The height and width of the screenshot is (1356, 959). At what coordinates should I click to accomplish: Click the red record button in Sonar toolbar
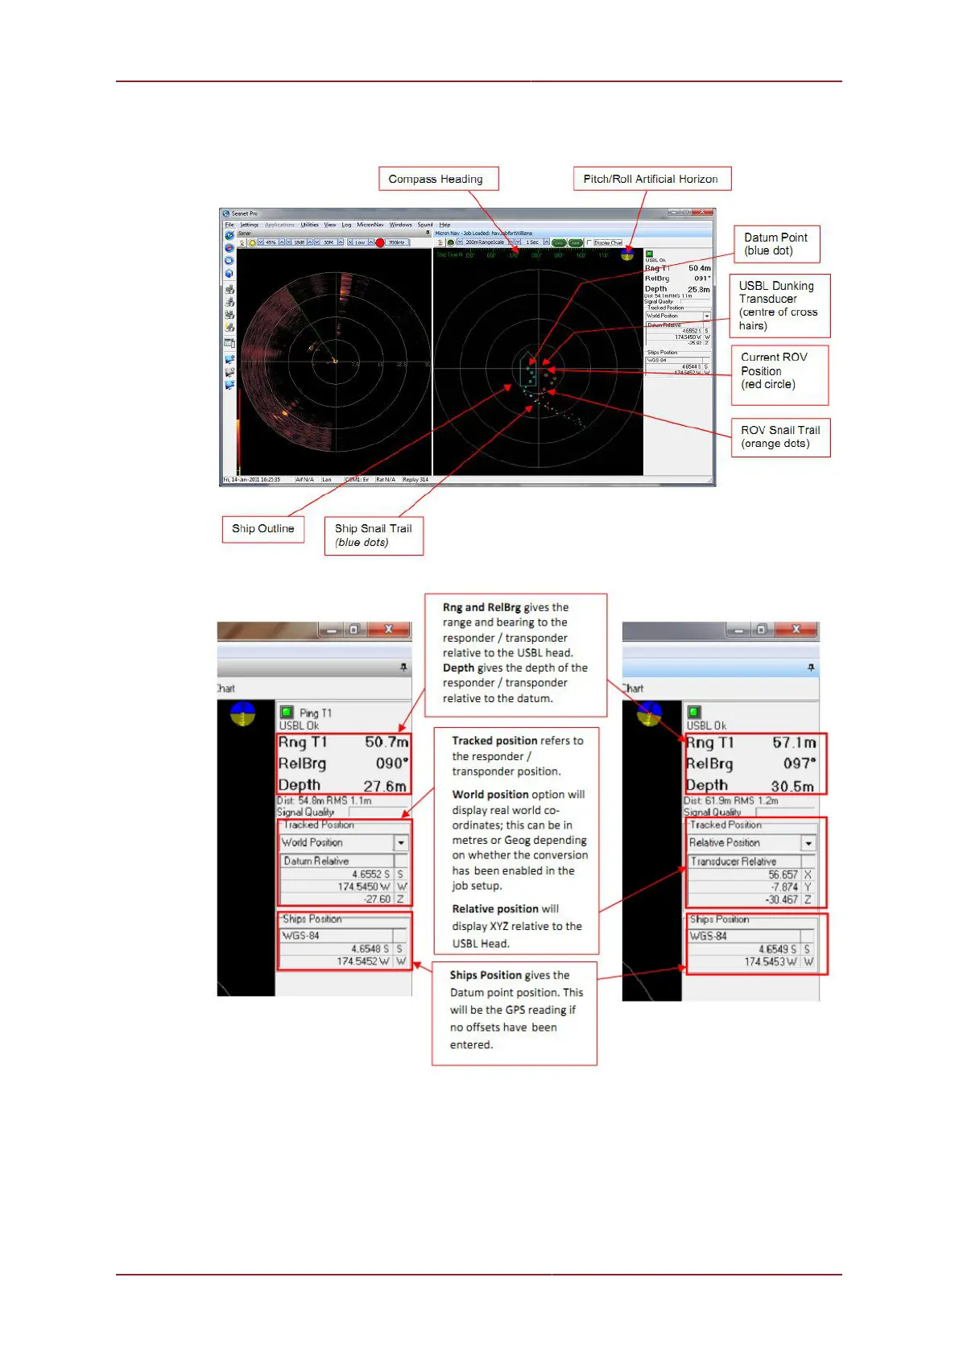pyautogui.click(x=380, y=242)
